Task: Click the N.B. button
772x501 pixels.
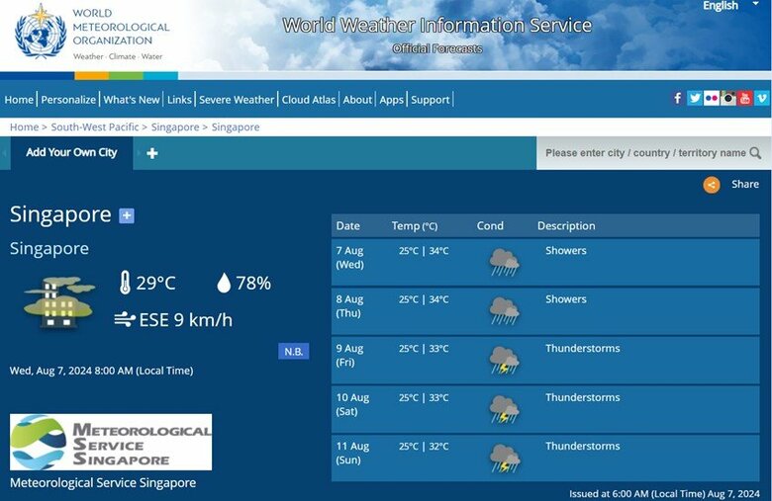Action: (294, 351)
